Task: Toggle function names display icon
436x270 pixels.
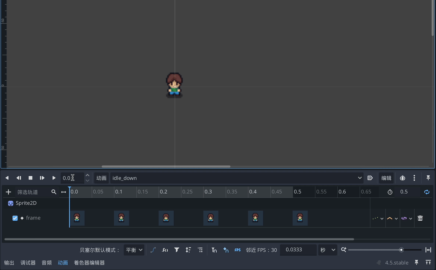Action: pos(165,250)
